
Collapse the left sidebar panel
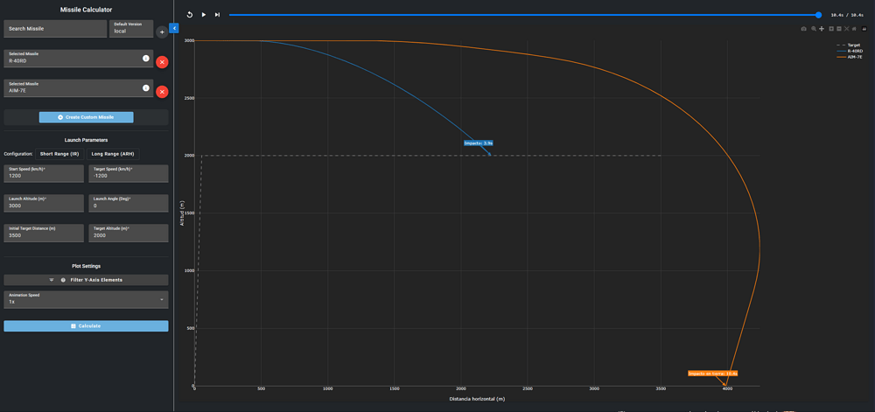(x=174, y=28)
